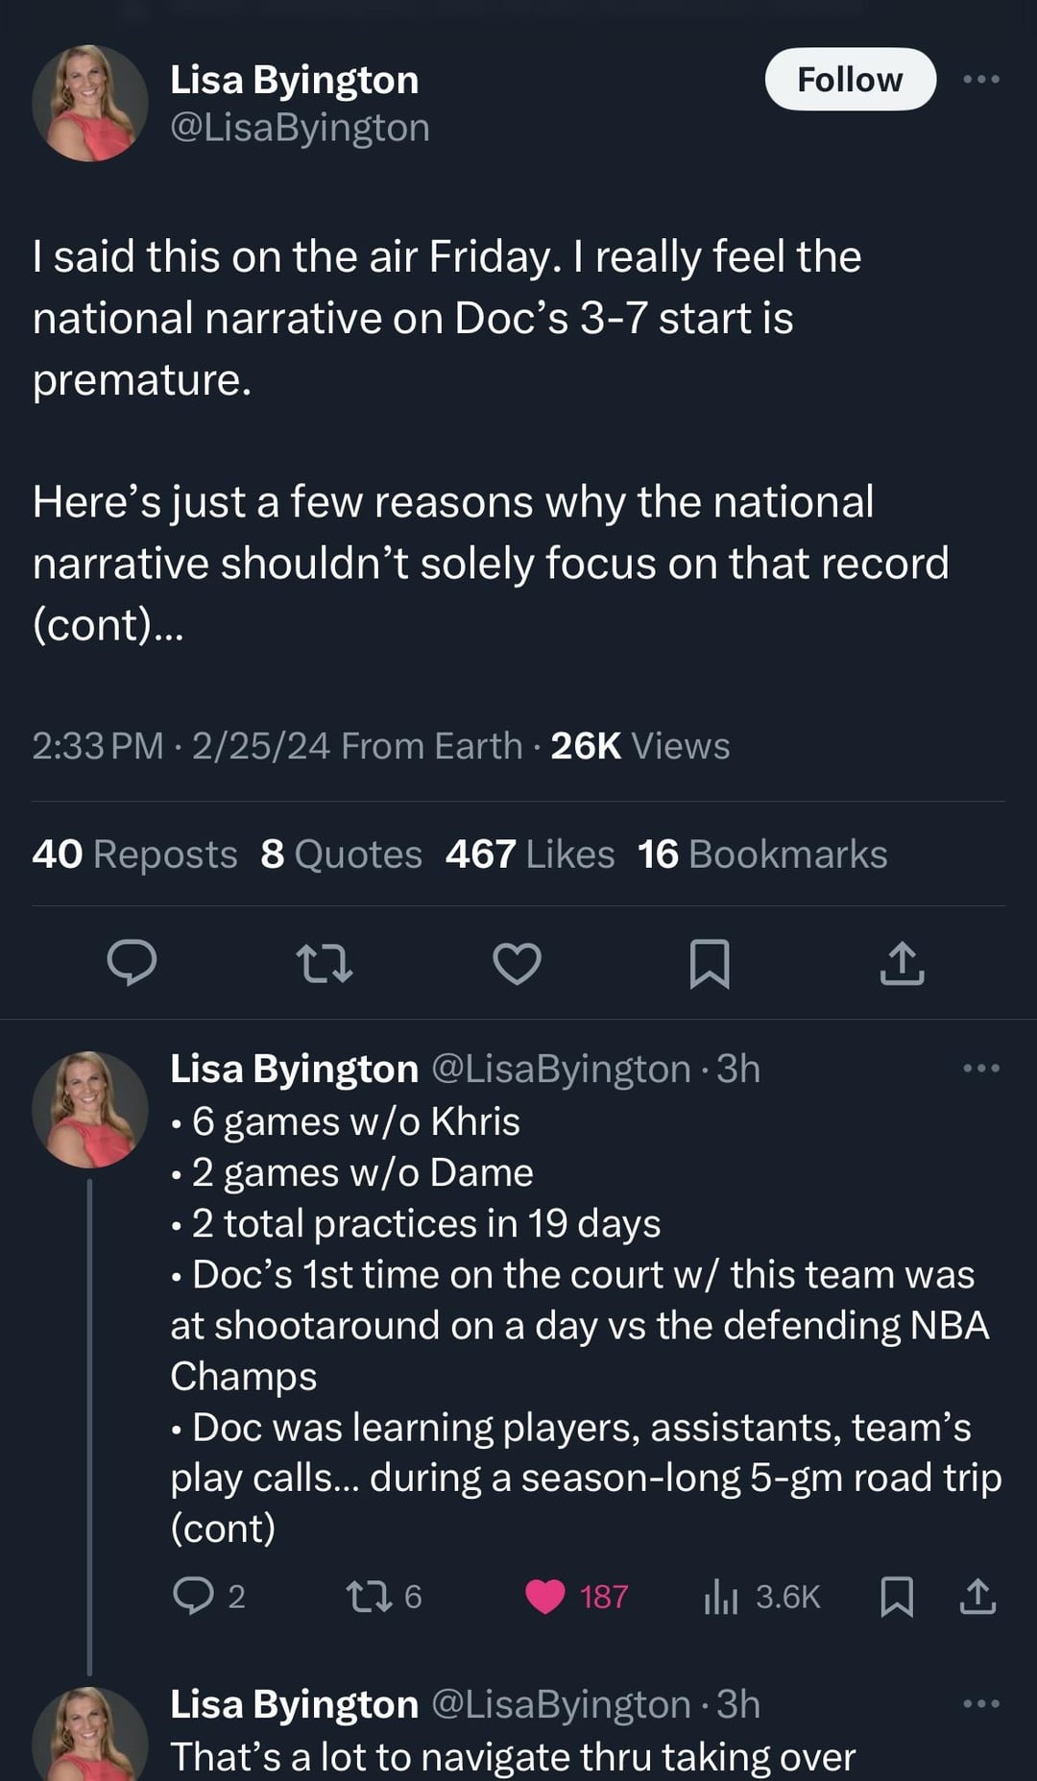
Task: Share the first thread reply
Action: (977, 1596)
